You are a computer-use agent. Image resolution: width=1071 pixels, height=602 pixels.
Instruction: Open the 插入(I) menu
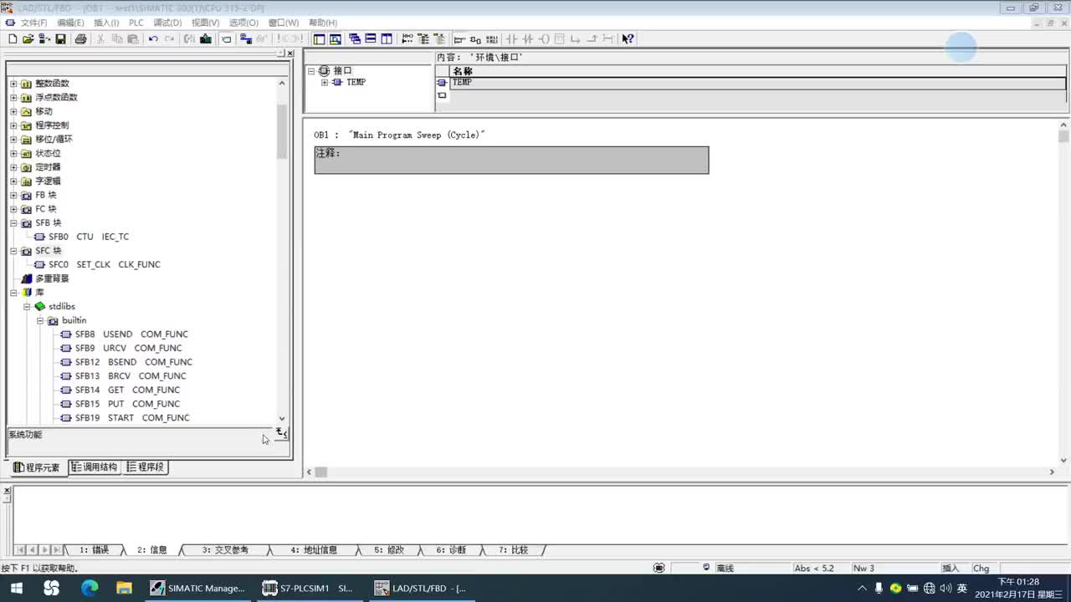click(106, 23)
